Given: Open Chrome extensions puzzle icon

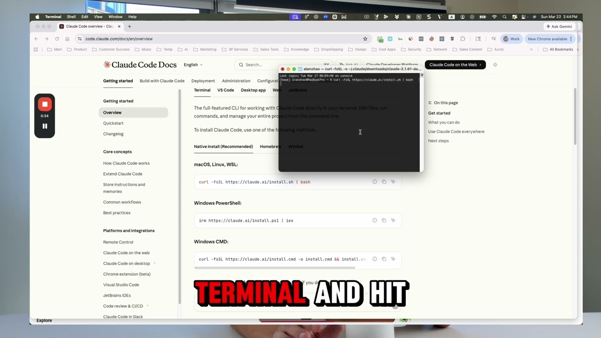Looking at the screenshot, I should 463,39.
